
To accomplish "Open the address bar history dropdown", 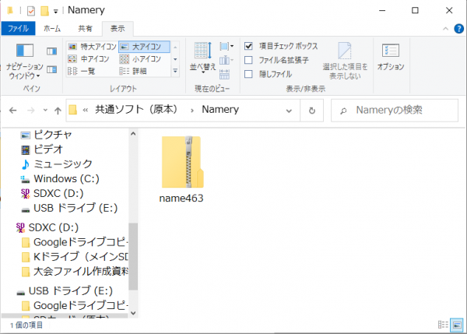I will pyautogui.click(x=289, y=111).
